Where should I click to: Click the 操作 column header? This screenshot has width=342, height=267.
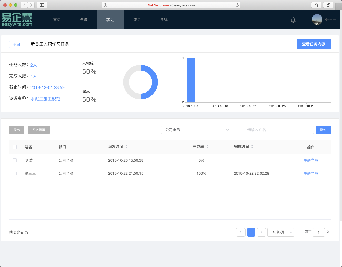311,147
